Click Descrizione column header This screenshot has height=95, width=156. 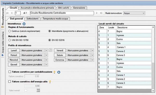tap(134, 27)
